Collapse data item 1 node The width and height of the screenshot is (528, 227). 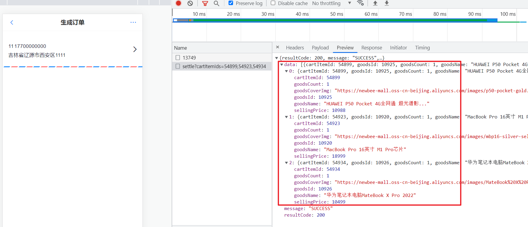(x=286, y=117)
